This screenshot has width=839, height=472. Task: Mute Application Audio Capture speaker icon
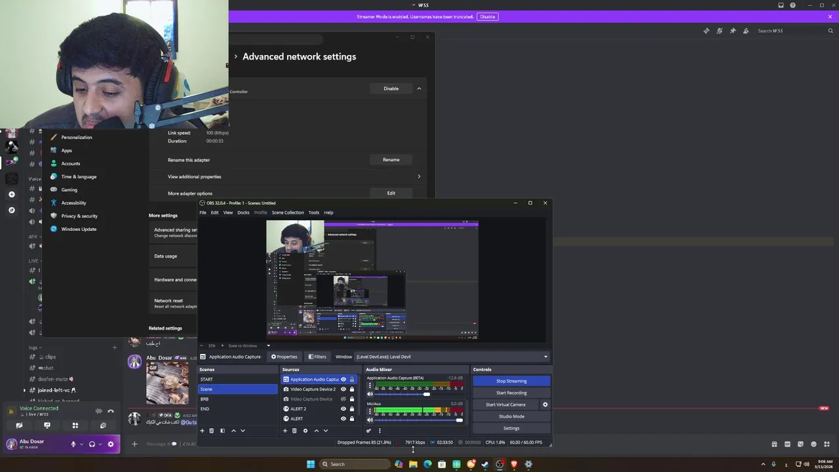370,394
